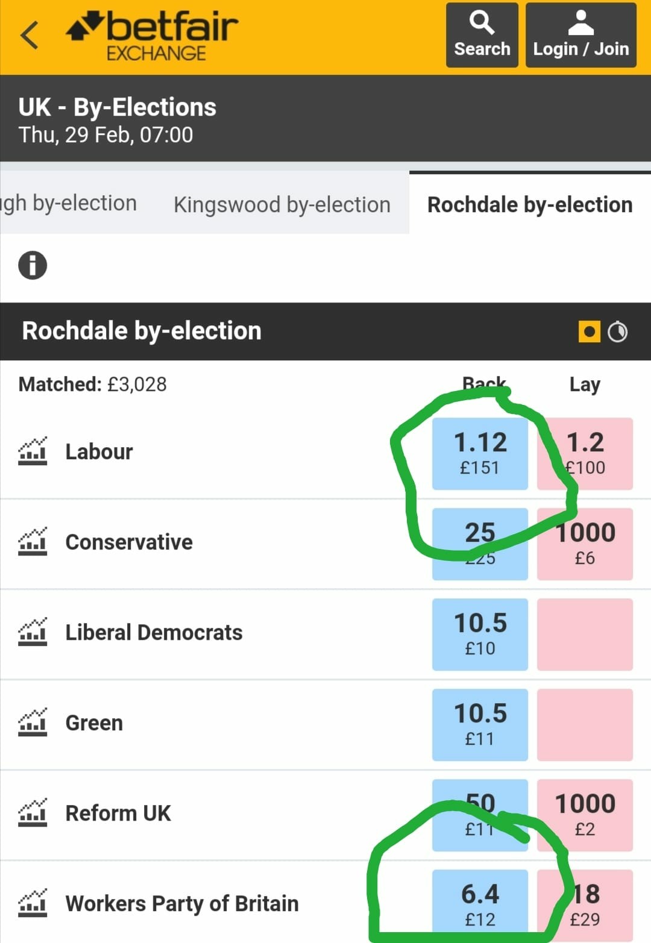Show the Green party chart icon
The image size is (651, 943).
(33, 722)
